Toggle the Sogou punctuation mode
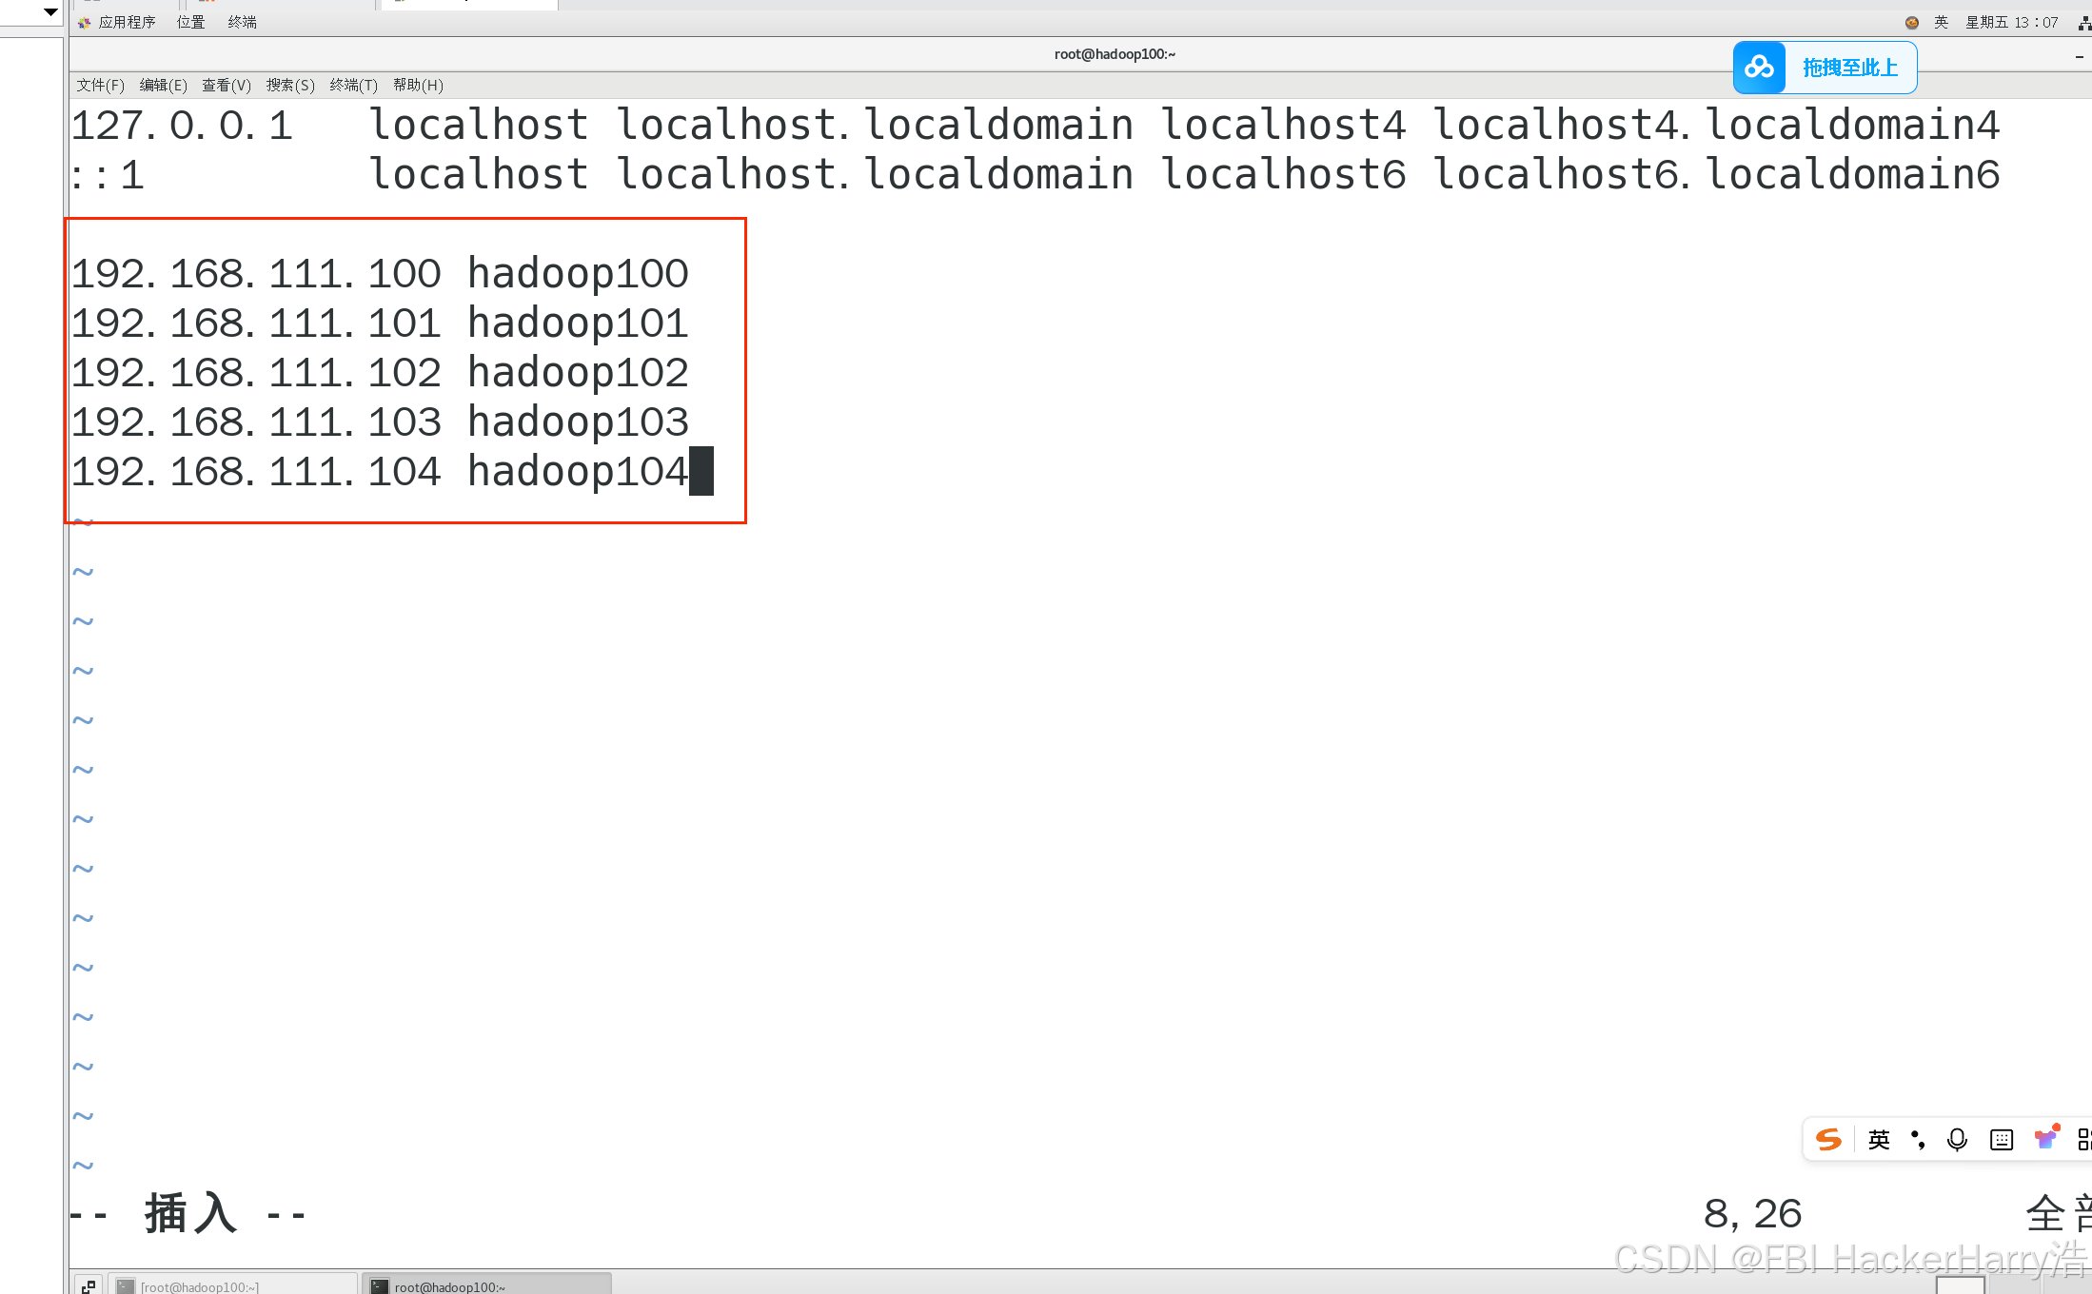Image resolution: width=2092 pixels, height=1294 pixels. click(x=1918, y=1139)
